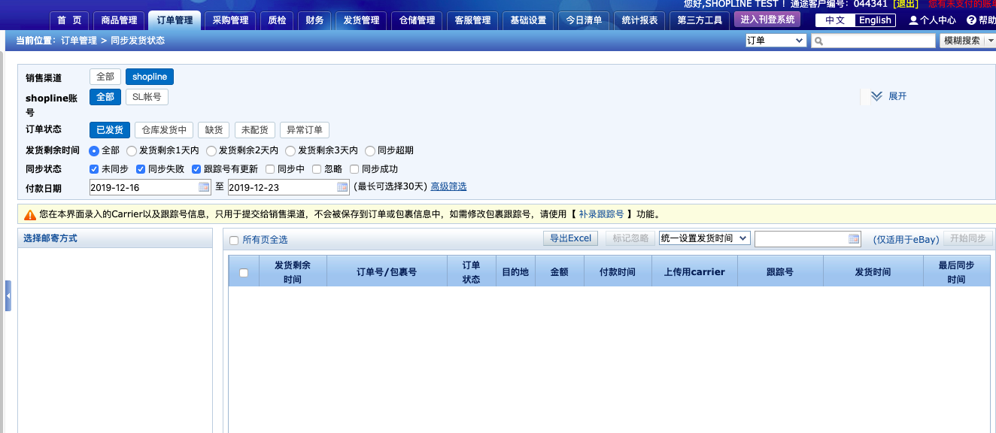
Task: Expand filters via 展开 text
Action: pos(897,96)
